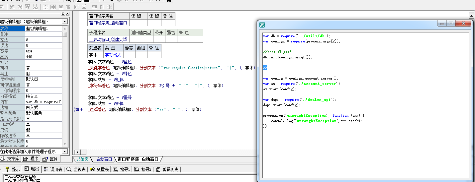Click the make same width alignment icon
The height and width of the screenshot is (182, 475).
[x=94, y=7]
